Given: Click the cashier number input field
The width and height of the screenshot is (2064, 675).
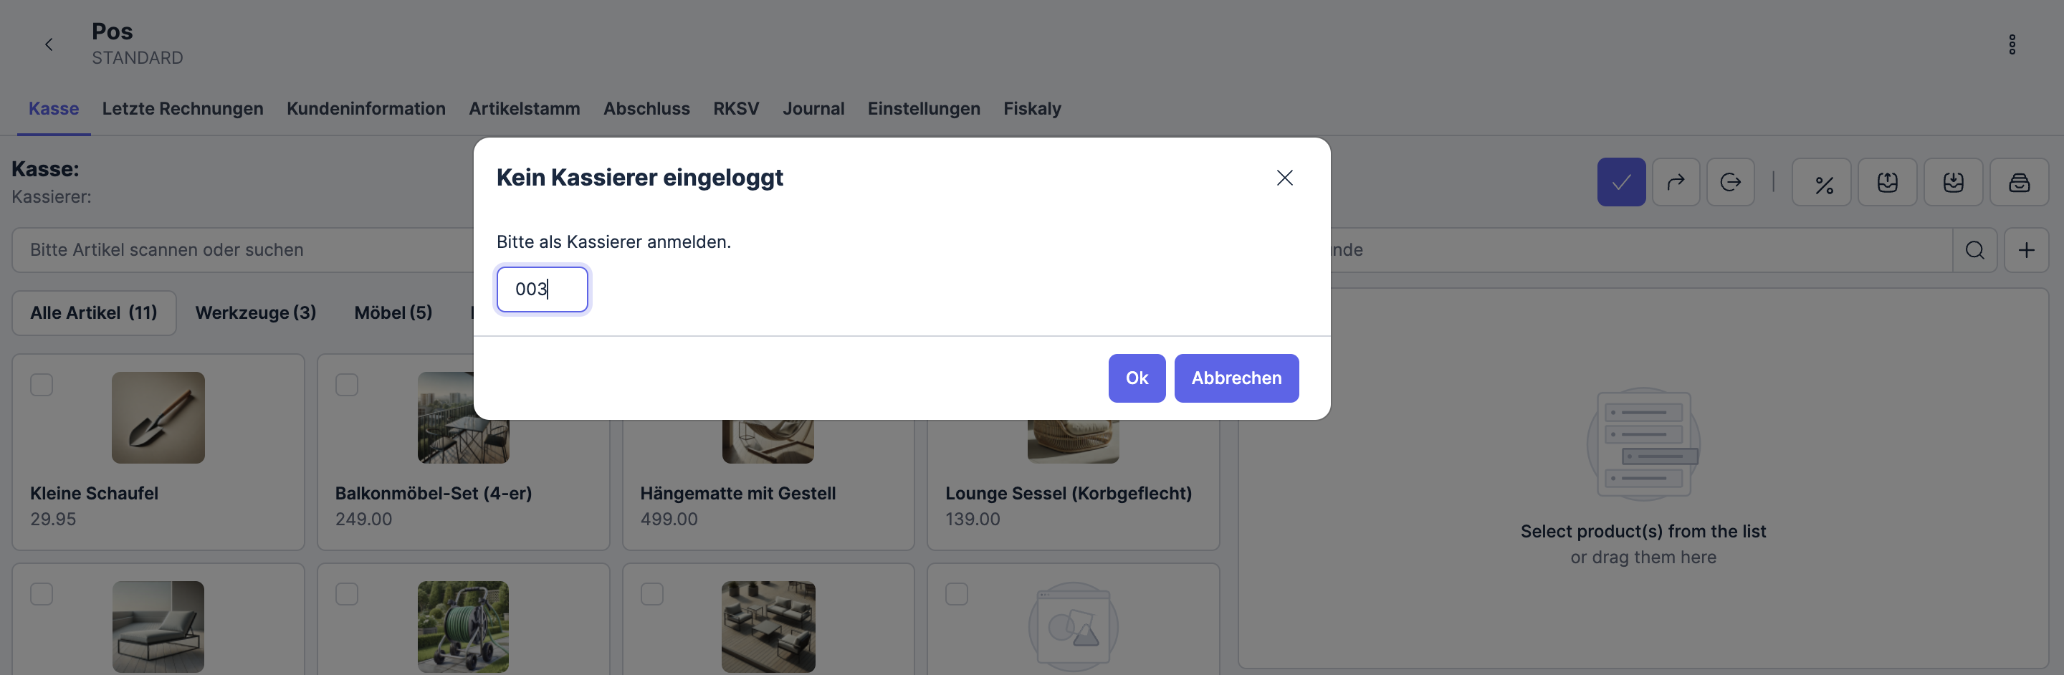Looking at the screenshot, I should tap(542, 289).
